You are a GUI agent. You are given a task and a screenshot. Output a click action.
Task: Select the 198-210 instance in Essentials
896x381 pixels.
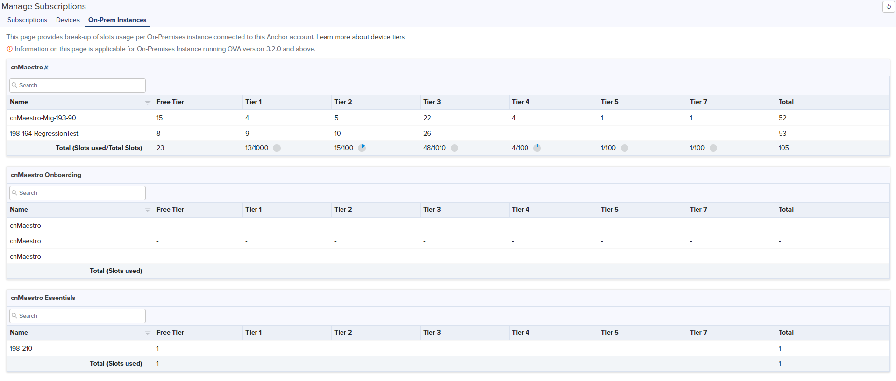(448, 348)
